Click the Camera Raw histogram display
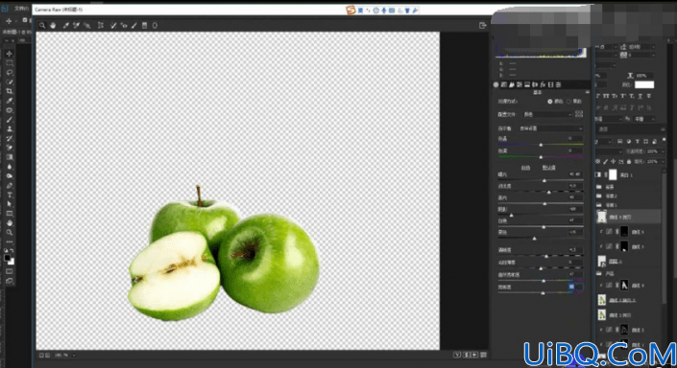Viewport: 677px width, 368px height. pyautogui.click(x=541, y=52)
